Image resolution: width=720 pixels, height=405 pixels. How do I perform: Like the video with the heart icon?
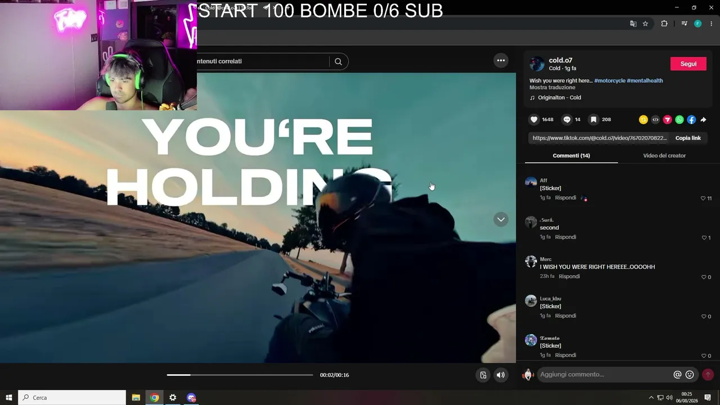534,120
